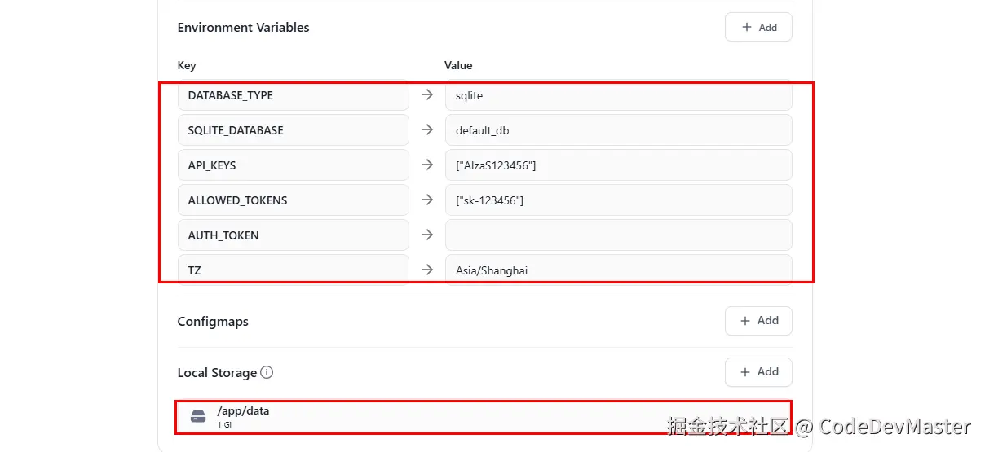
Task: Click the arrow icon beside API_KEYS
Action: click(x=427, y=165)
